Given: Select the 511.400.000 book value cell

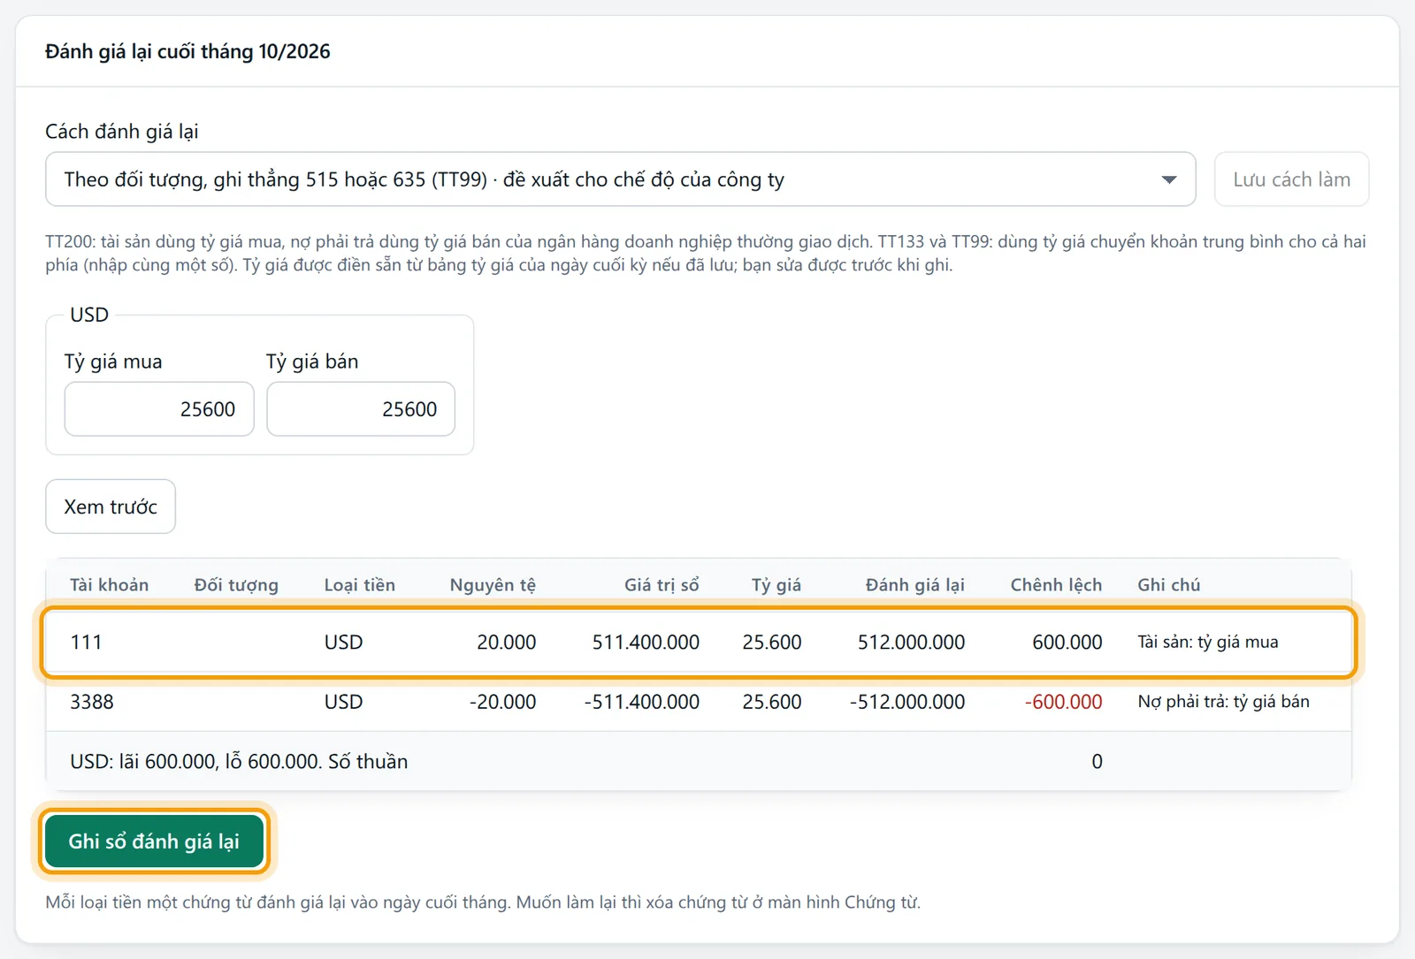Looking at the screenshot, I should [646, 643].
